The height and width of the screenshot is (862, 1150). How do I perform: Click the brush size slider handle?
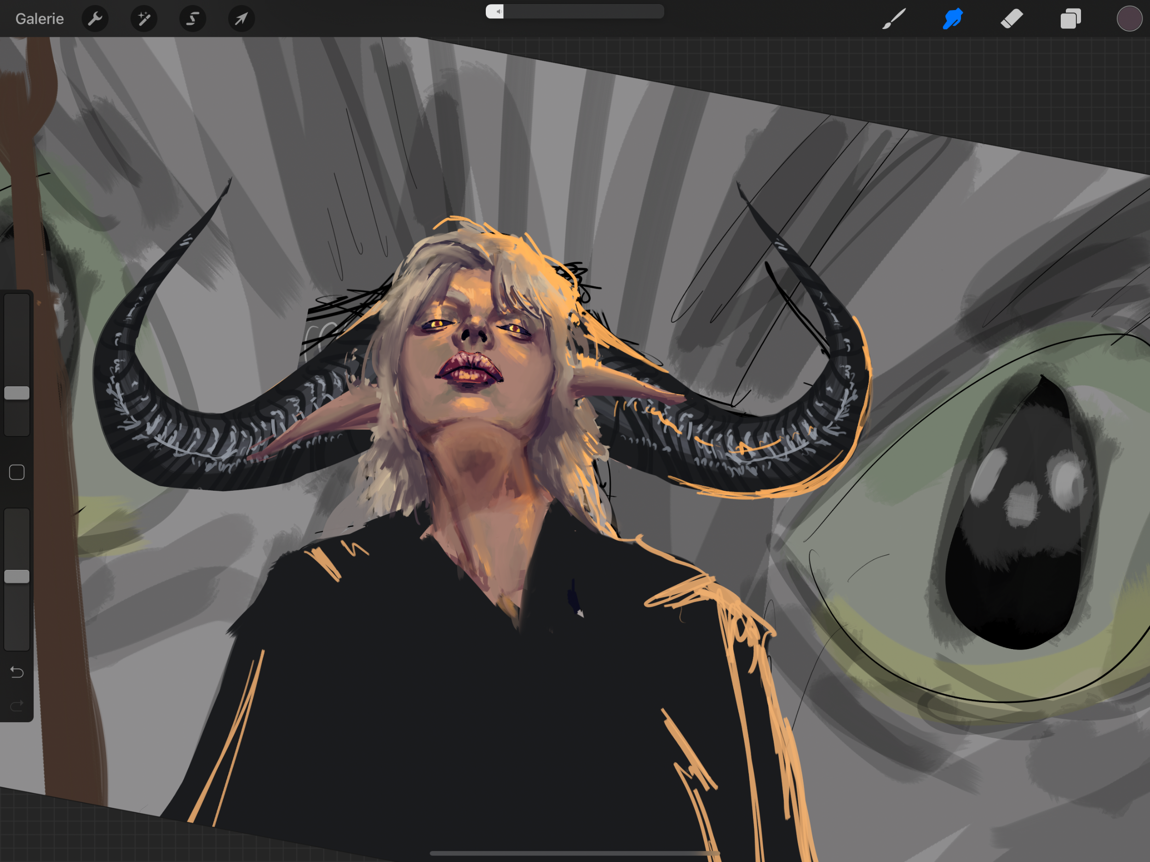click(17, 393)
